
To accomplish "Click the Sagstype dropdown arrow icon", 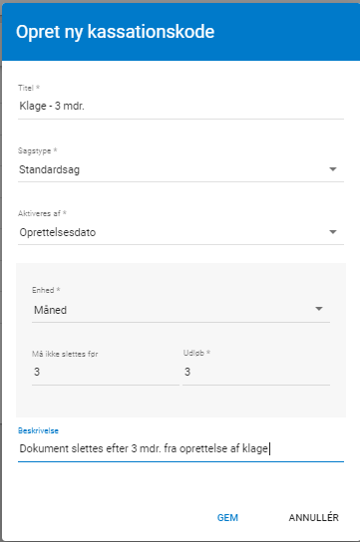I will click(x=333, y=169).
